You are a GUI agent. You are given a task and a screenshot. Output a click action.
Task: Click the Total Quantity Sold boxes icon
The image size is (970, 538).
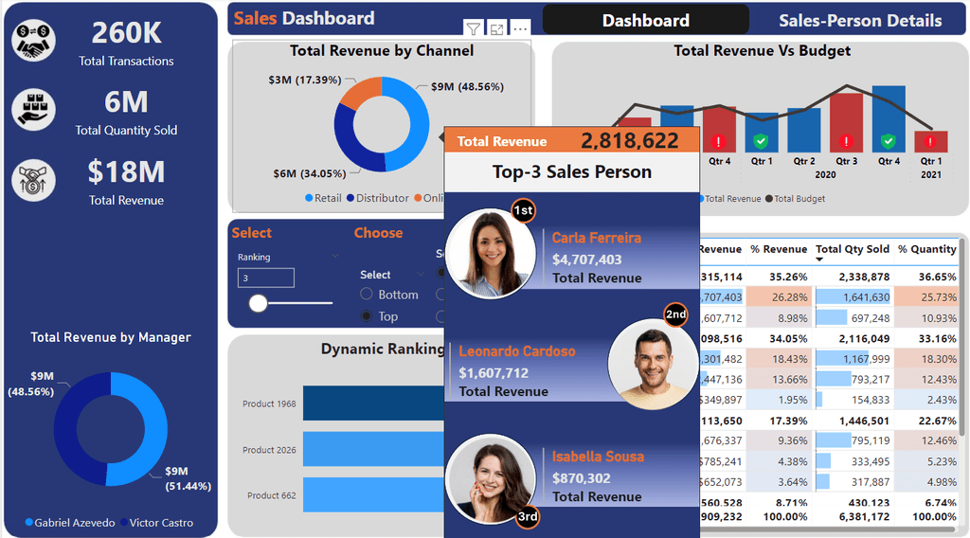pyautogui.click(x=33, y=110)
